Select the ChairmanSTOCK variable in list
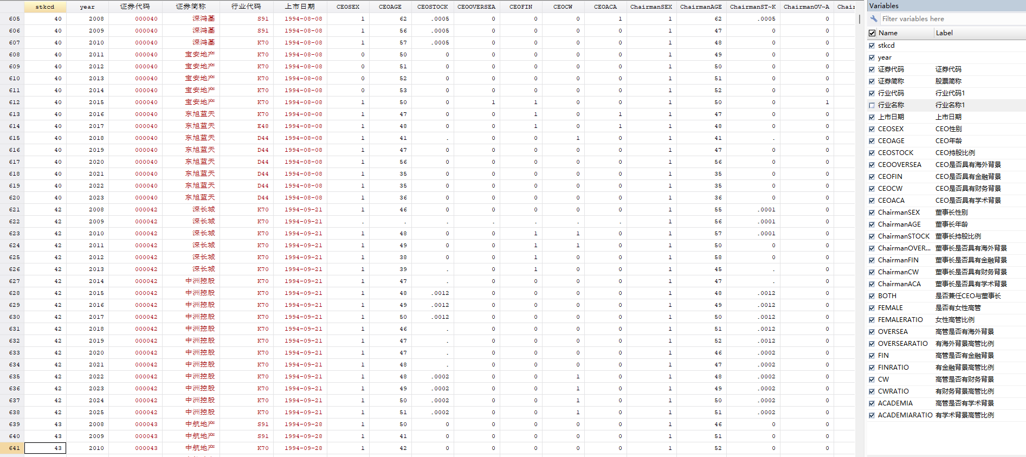 [904, 236]
